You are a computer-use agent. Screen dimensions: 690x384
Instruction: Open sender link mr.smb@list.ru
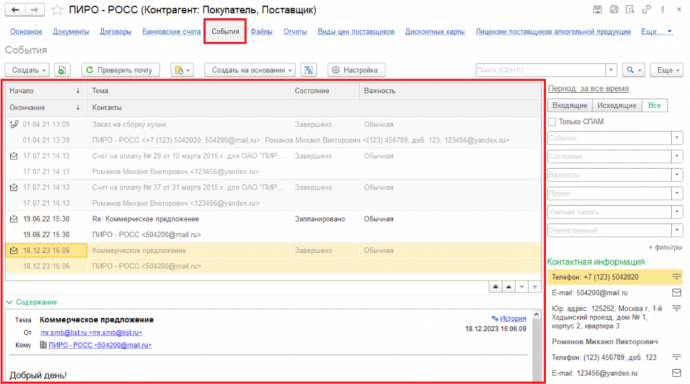[x=91, y=333]
